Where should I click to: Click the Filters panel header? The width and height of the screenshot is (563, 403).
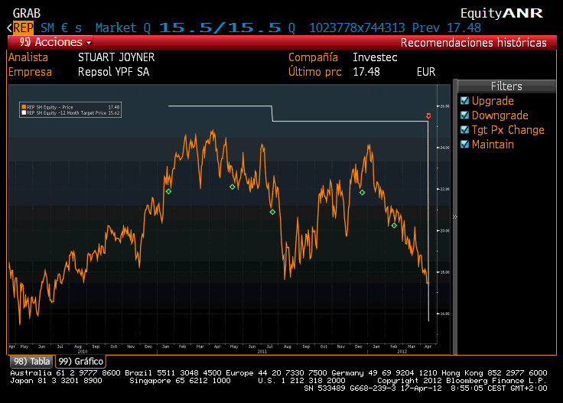coord(506,86)
